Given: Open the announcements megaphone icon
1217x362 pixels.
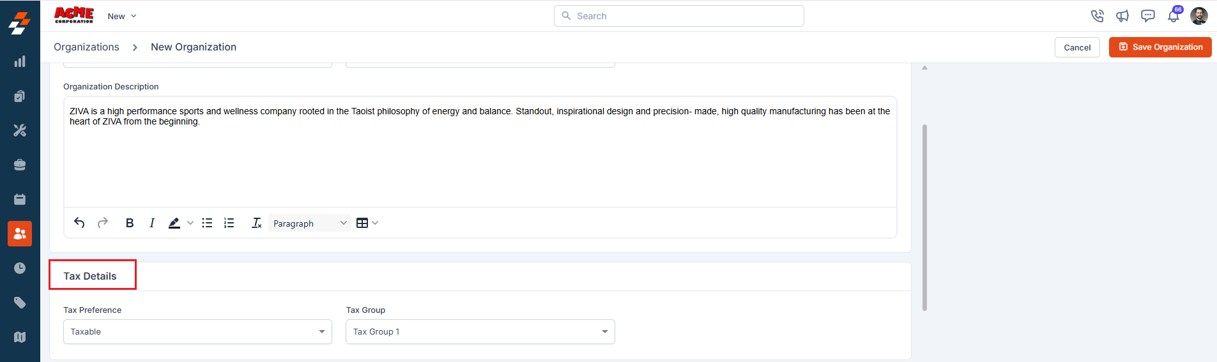Looking at the screenshot, I should [1122, 16].
